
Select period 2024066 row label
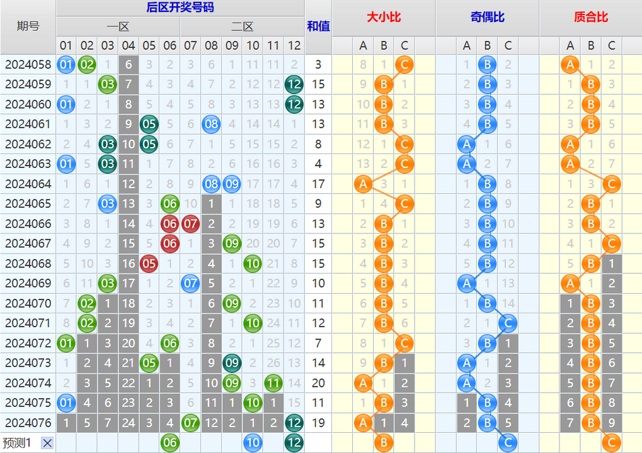(28, 224)
